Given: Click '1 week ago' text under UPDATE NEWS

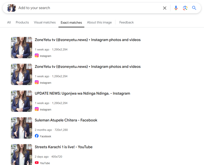Looking at the screenshot, I should point(42,103).
